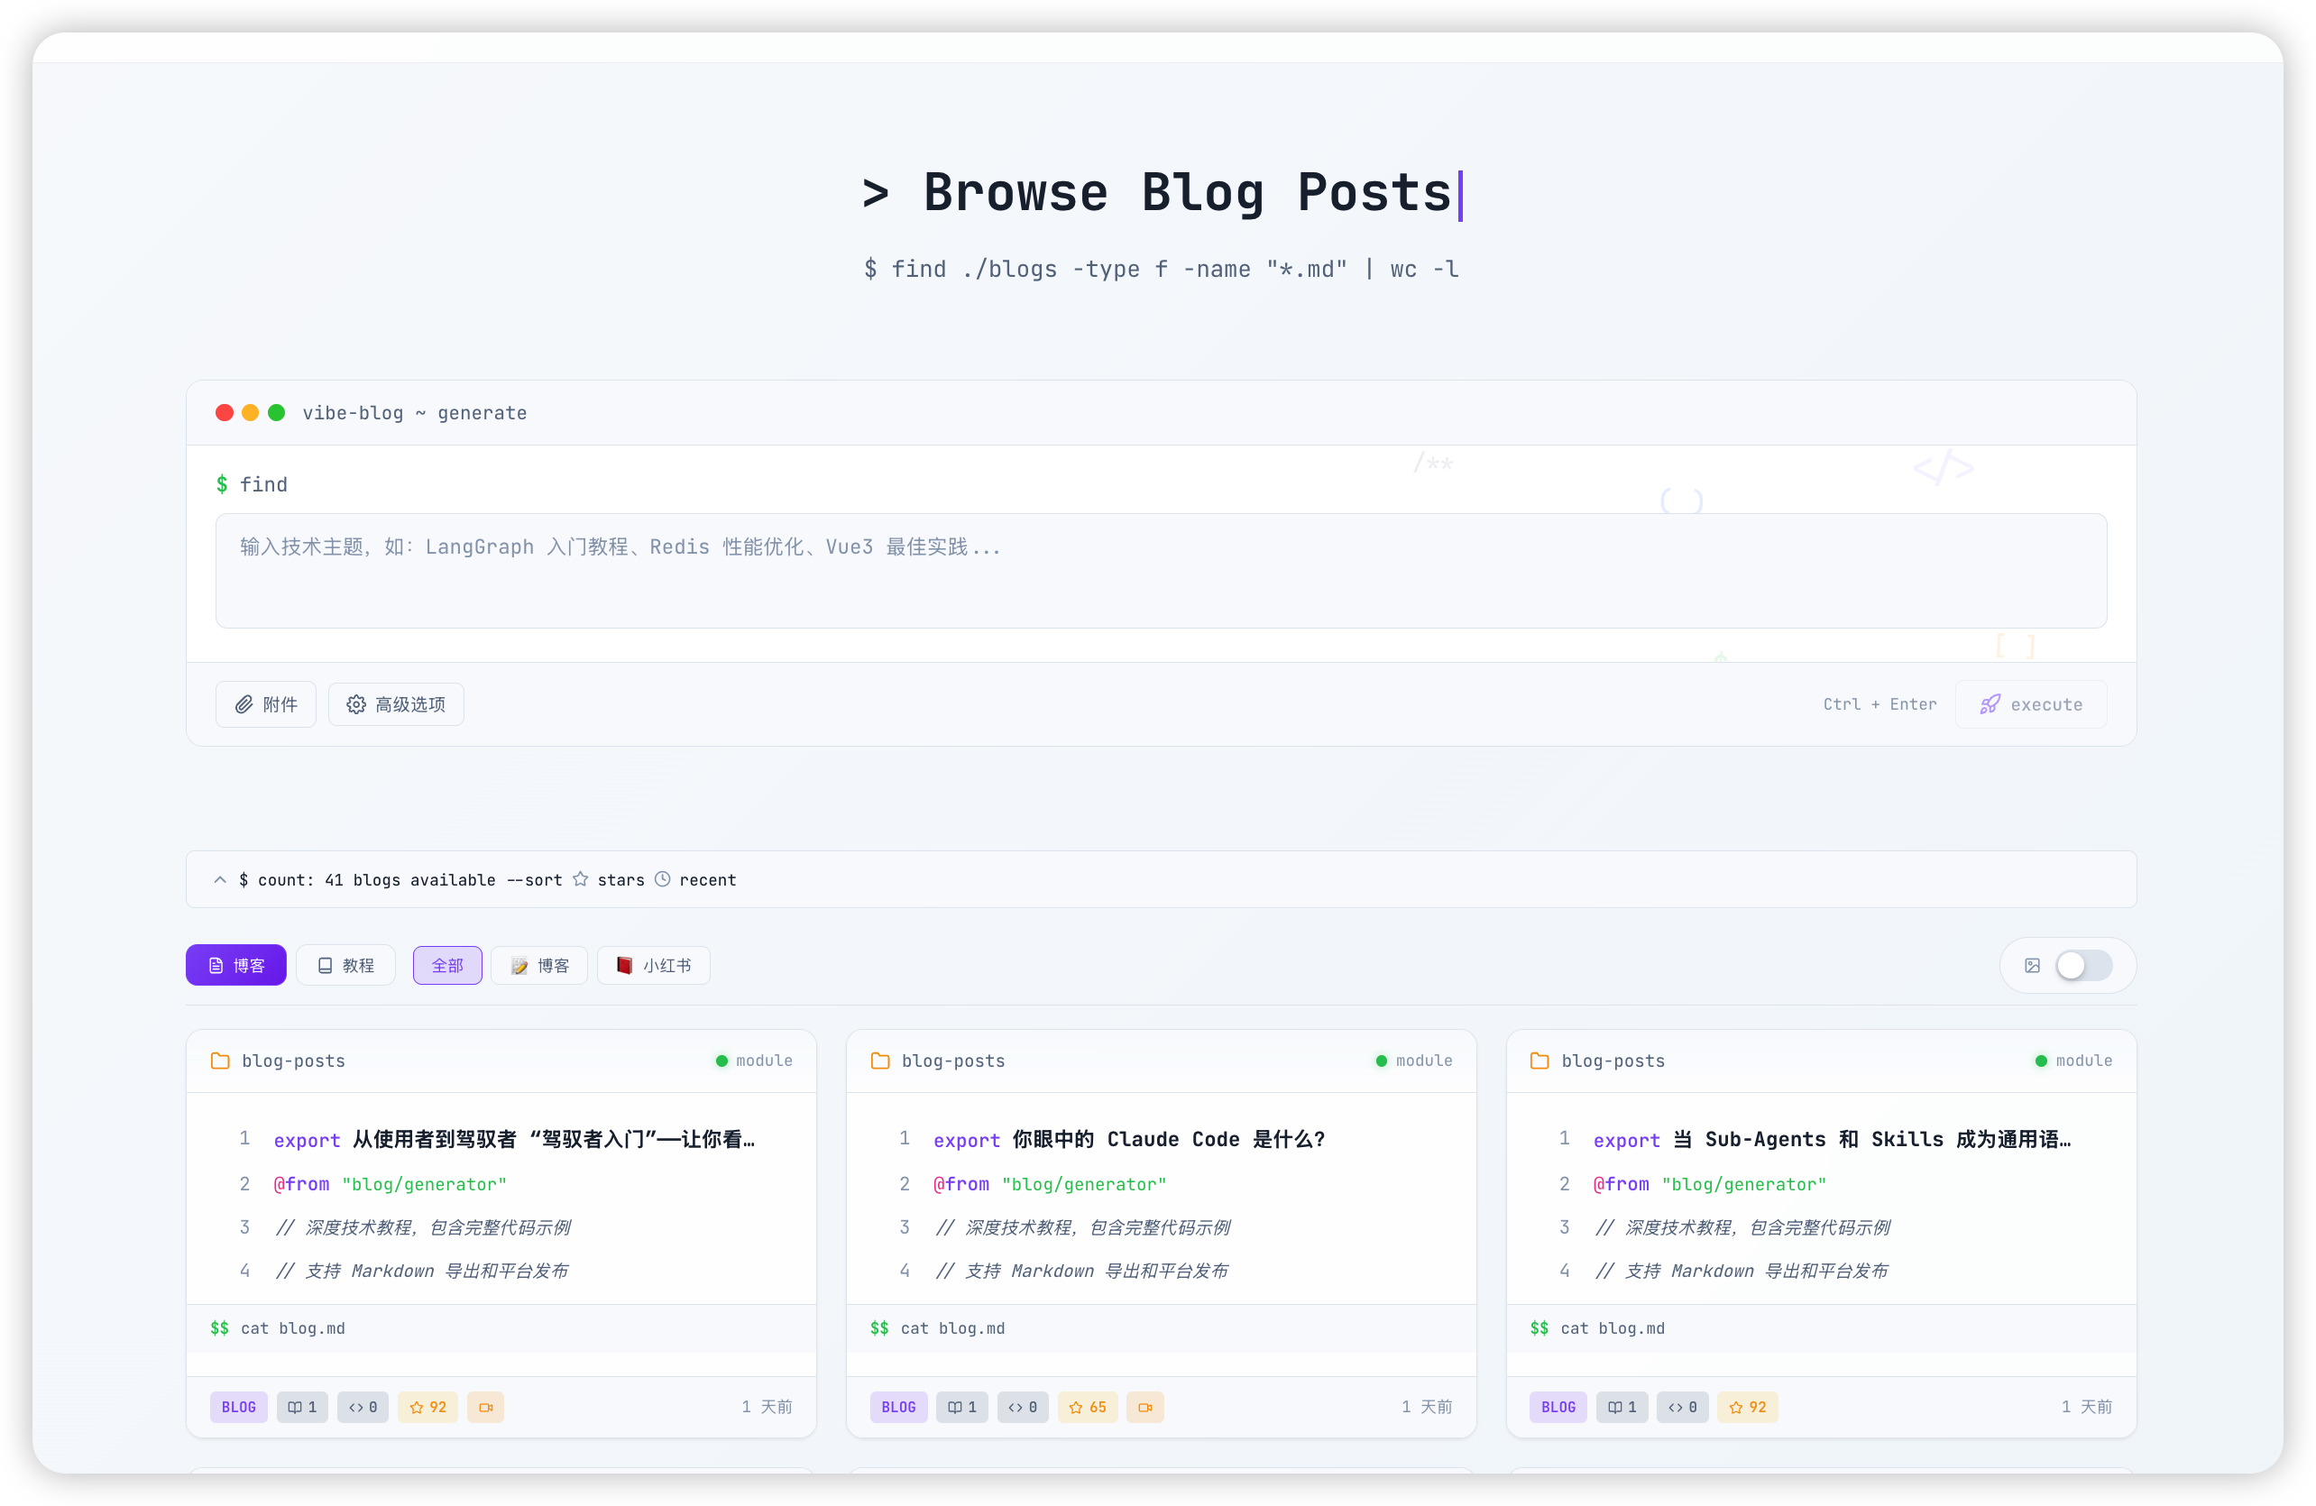Open the 当 Sub-Agents 和 Skills post title
This screenshot has width=2316, height=1506.
pos(1871,1139)
